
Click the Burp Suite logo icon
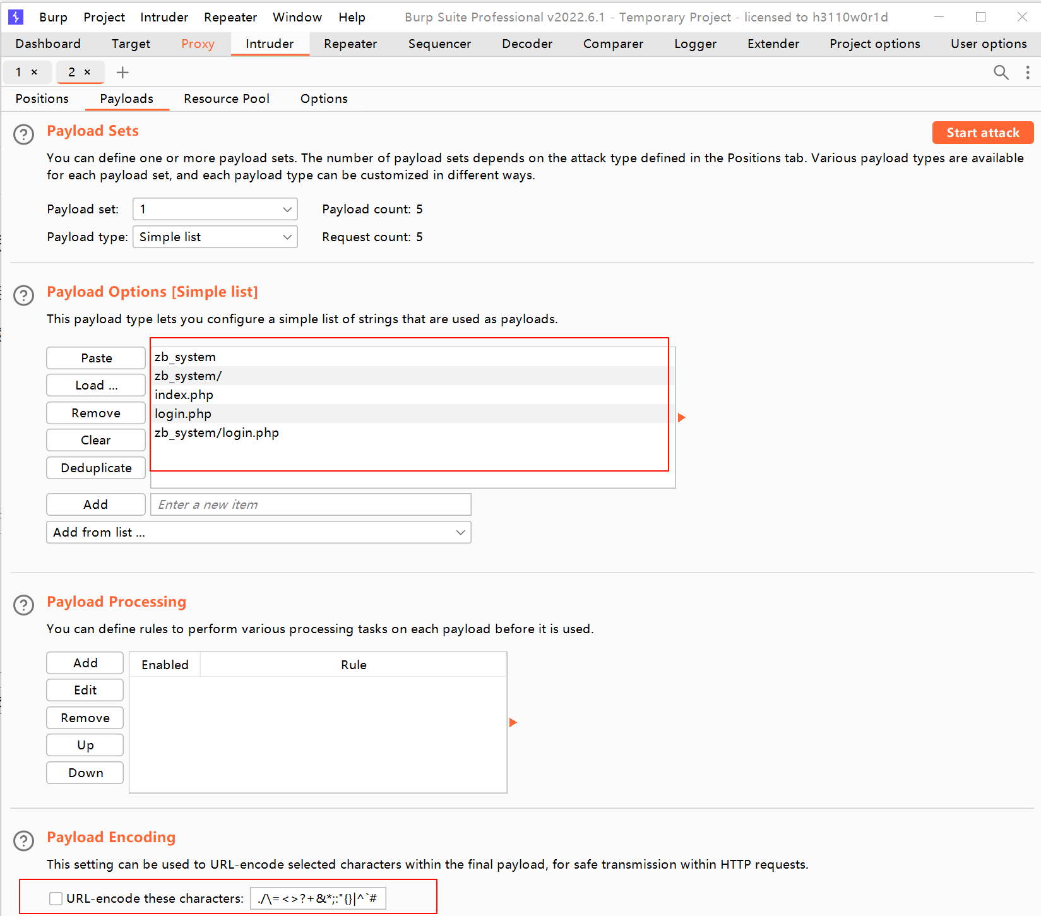pyautogui.click(x=16, y=17)
